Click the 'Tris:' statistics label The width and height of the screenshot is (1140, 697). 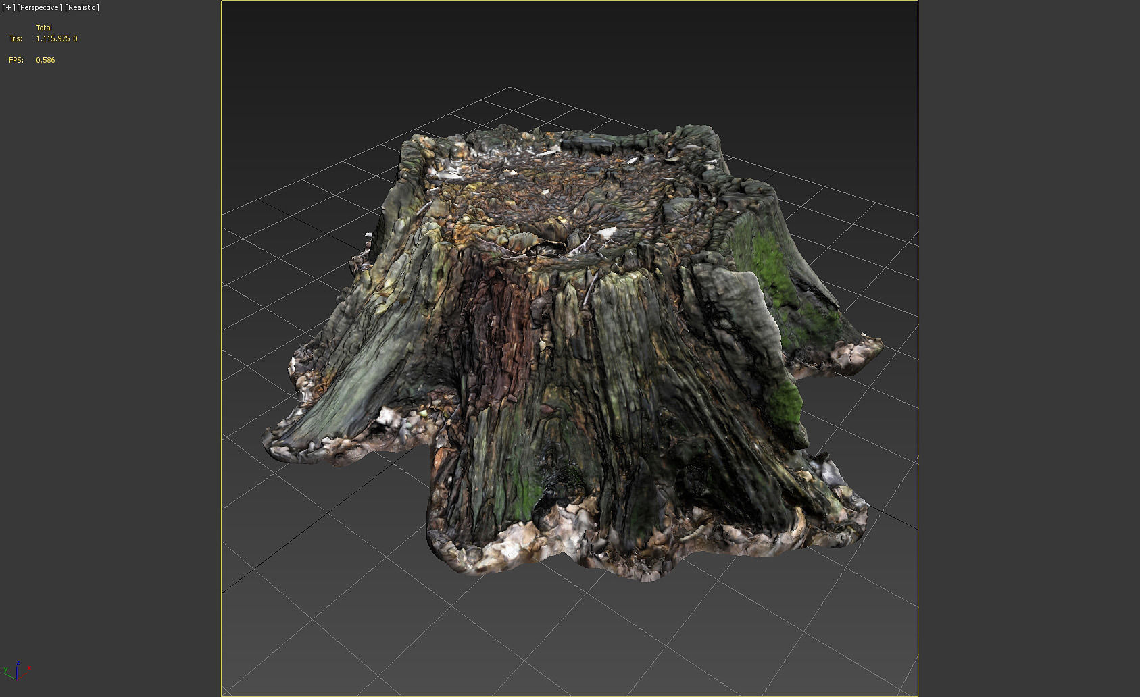pyautogui.click(x=16, y=38)
